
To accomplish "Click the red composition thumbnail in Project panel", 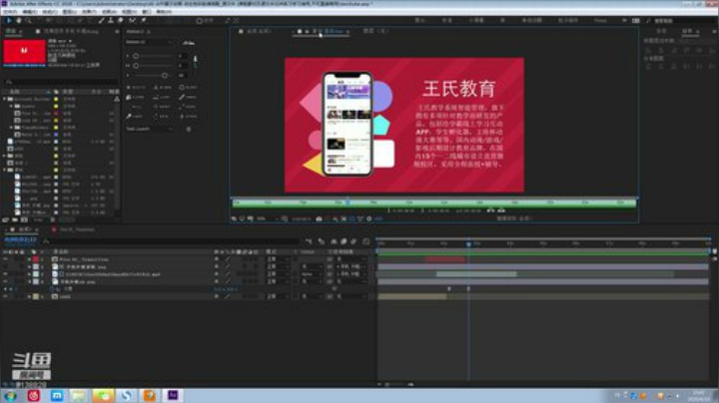I will pyautogui.click(x=24, y=51).
